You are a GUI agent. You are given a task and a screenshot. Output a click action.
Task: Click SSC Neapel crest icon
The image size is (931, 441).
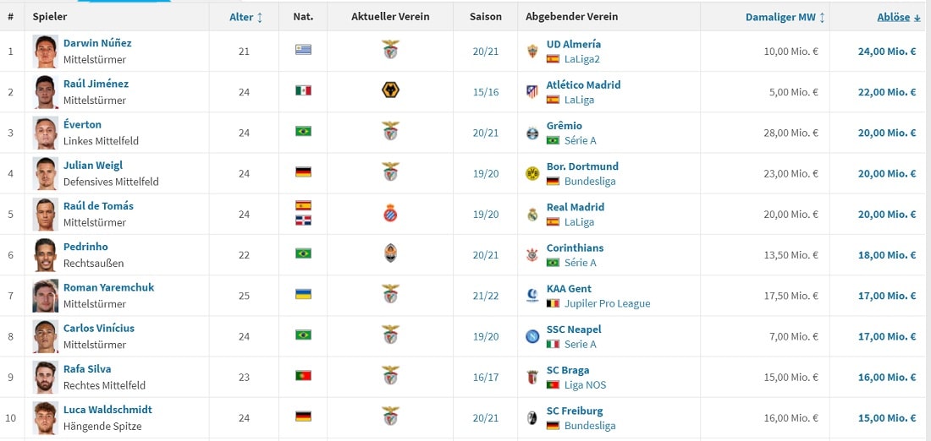click(532, 336)
